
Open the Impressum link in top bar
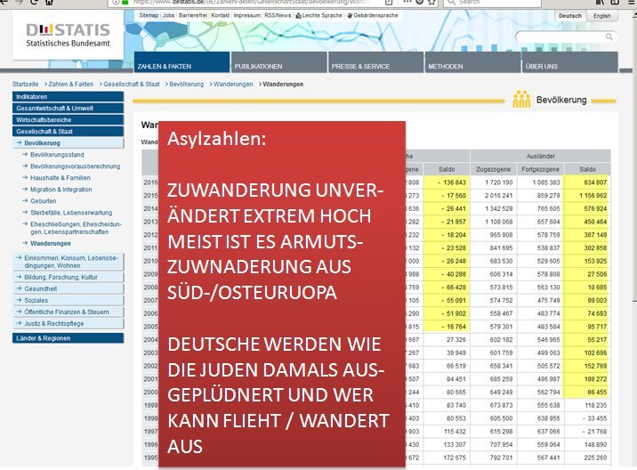point(246,16)
